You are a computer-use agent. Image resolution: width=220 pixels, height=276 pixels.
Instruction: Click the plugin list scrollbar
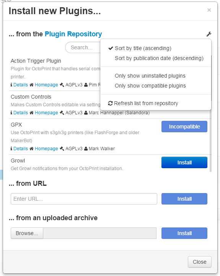[210, 141]
